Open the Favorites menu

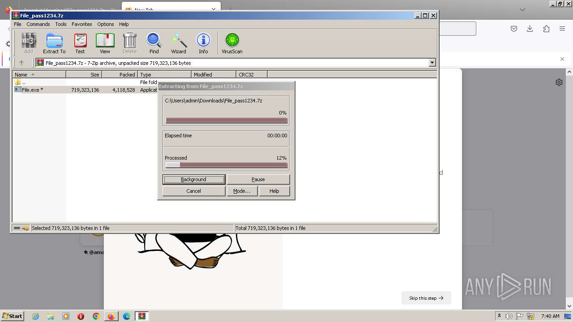tap(81, 24)
